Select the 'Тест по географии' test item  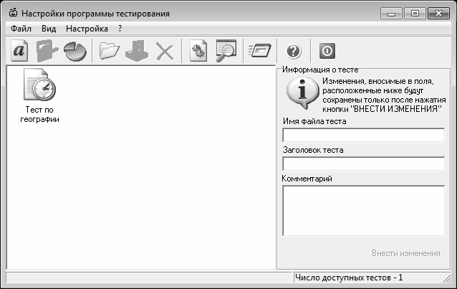39,97
